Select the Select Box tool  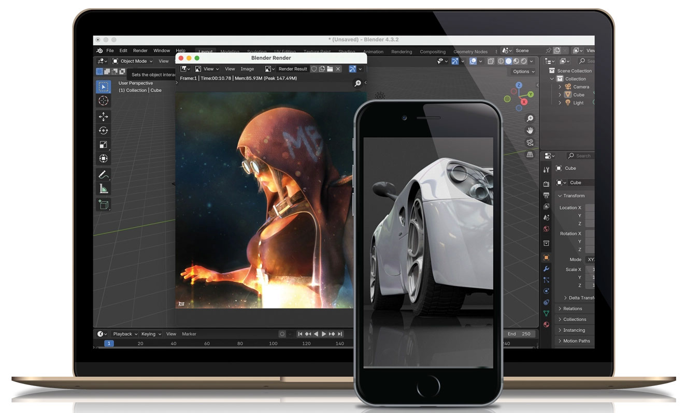coord(103,86)
